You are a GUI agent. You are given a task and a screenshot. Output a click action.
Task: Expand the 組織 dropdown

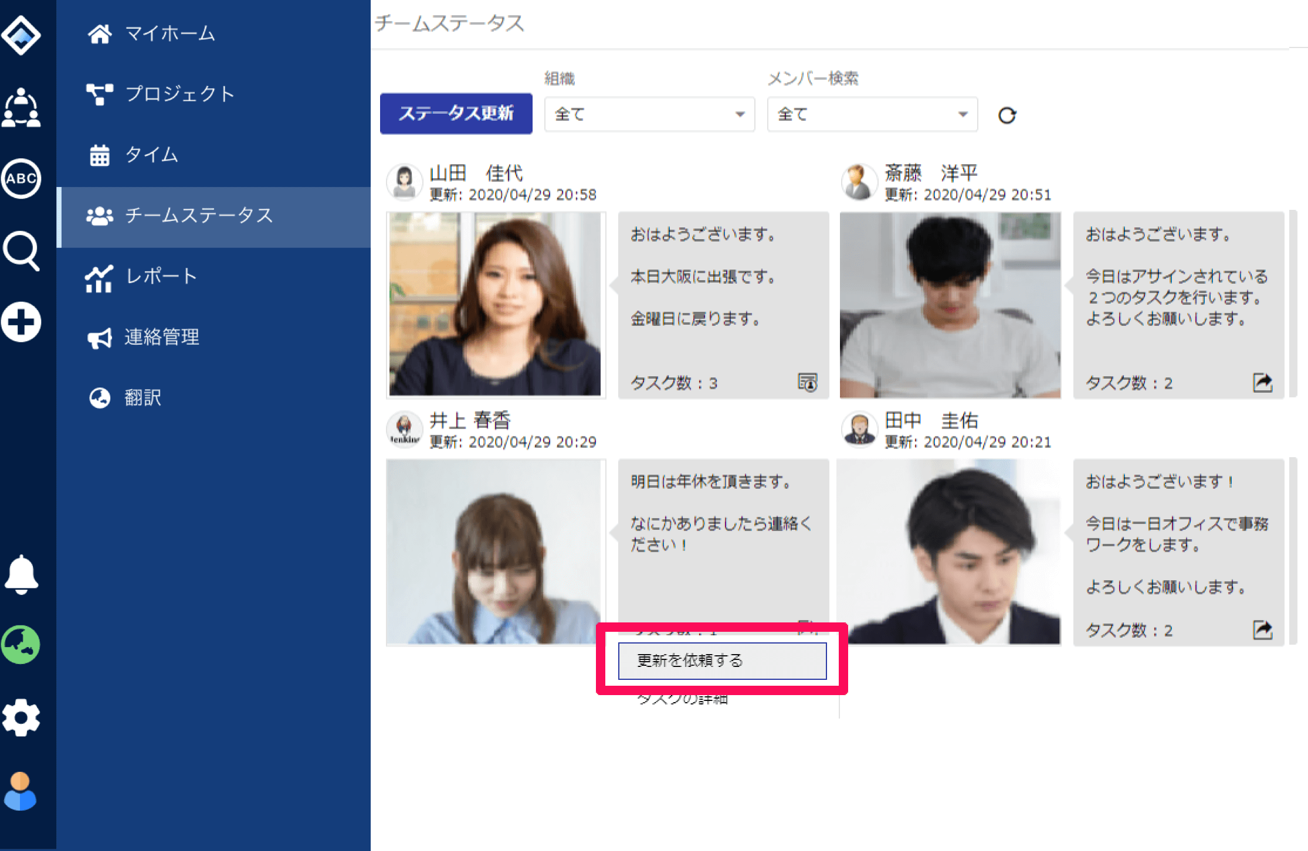click(649, 114)
